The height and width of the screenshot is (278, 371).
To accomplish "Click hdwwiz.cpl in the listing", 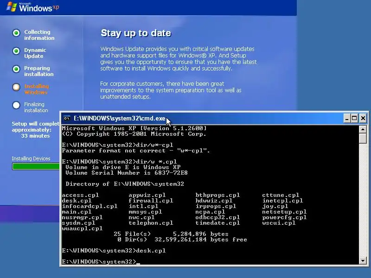I will click(214, 201).
